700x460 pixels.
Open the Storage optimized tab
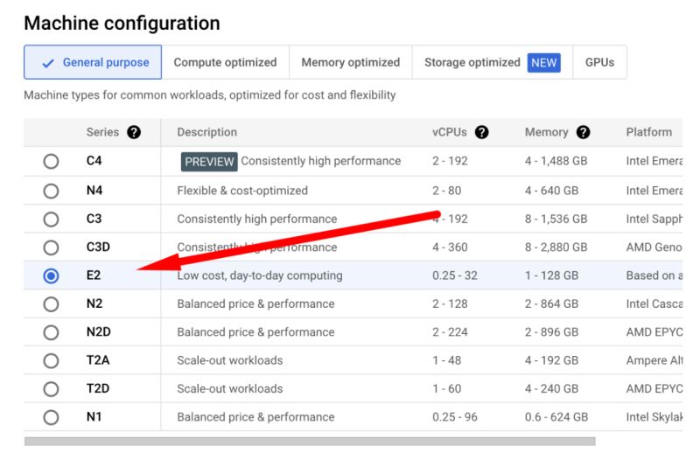coord(493,62)
